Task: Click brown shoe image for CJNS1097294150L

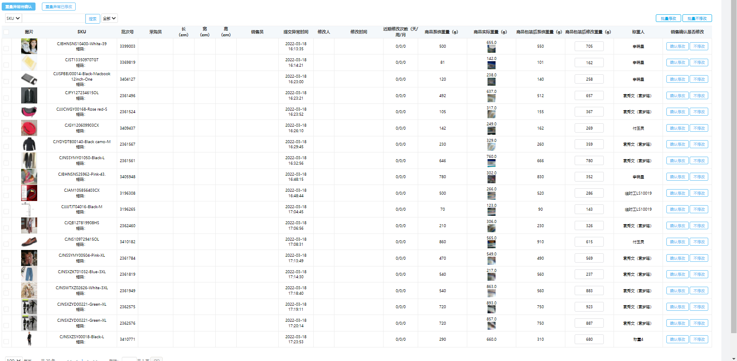Action: tap(29, 242)
